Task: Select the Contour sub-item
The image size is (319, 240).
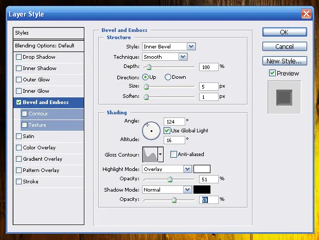Action: tap(38, 114)
